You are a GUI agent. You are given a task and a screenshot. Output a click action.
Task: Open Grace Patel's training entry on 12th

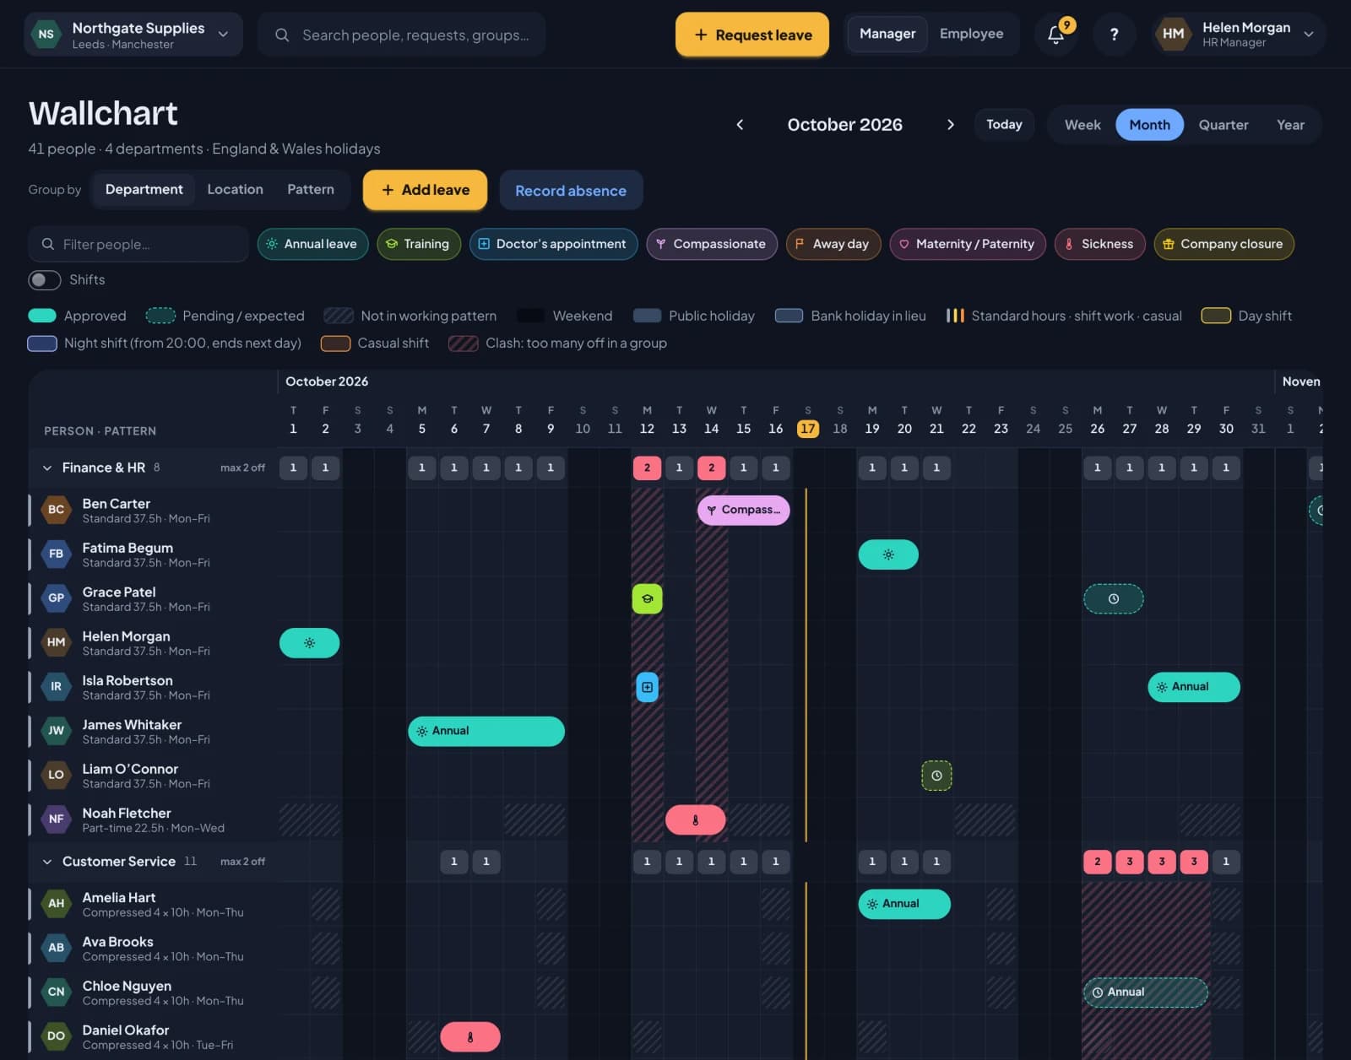647,598
